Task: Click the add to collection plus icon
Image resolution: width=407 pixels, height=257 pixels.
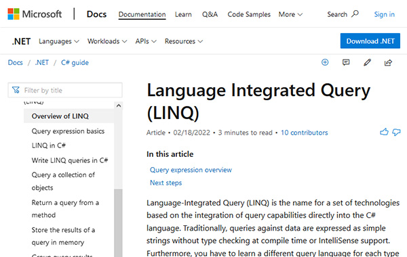Action: [325, 62]
